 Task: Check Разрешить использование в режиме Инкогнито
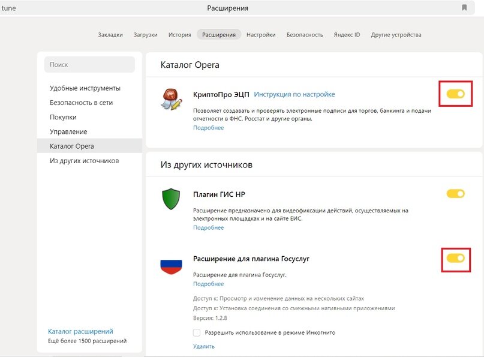click(x=197, y=332)
